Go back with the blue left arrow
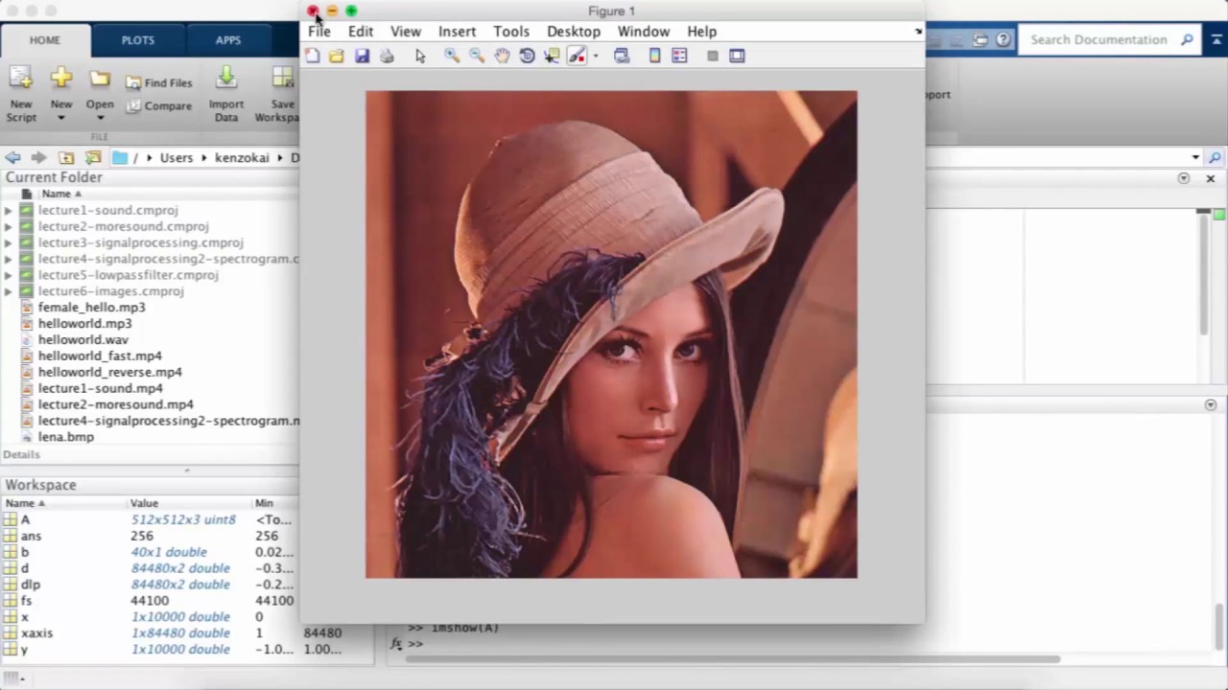The height and width of the screenshot is (690, 1228). click(12, 158)
